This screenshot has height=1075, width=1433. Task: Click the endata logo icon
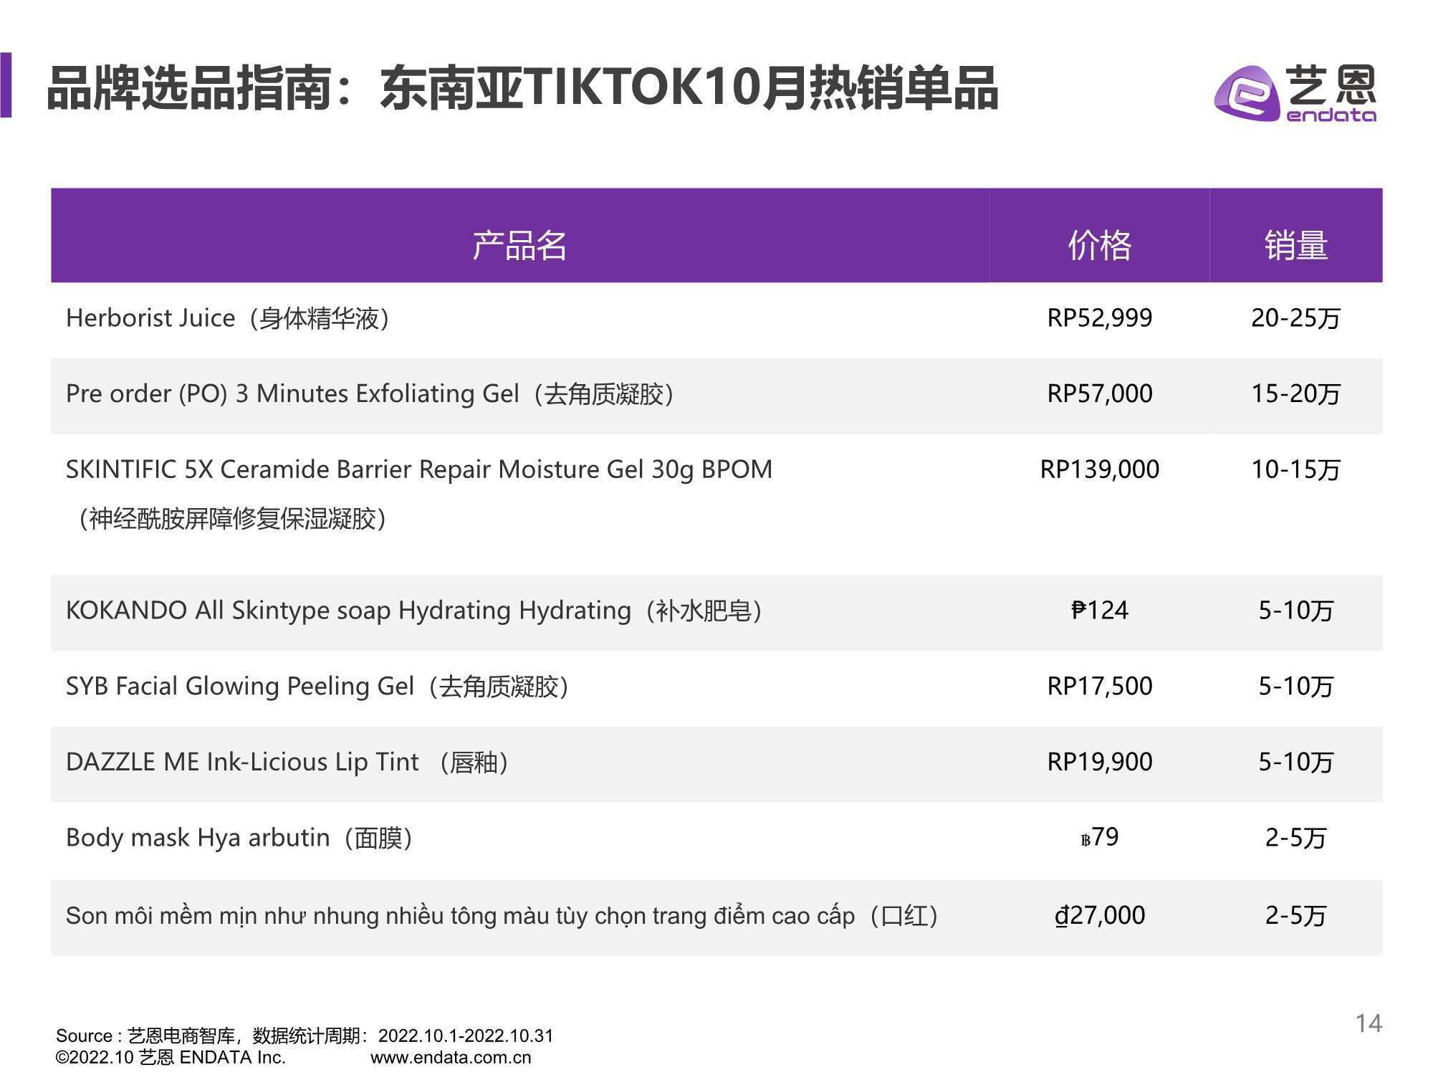click(x=1247, y=94)
